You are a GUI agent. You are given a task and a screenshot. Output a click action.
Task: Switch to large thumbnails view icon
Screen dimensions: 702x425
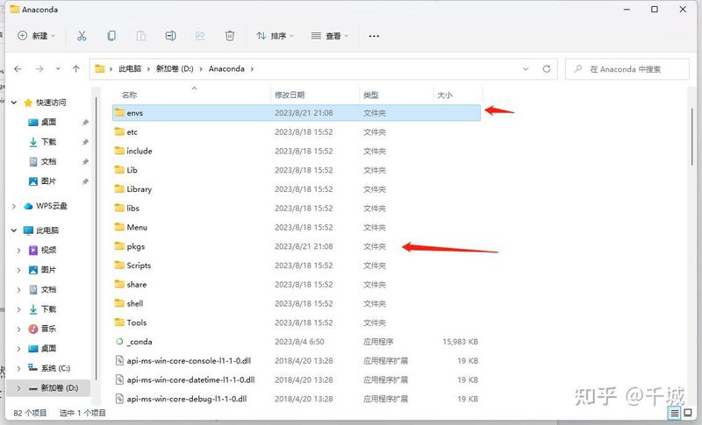688,413
